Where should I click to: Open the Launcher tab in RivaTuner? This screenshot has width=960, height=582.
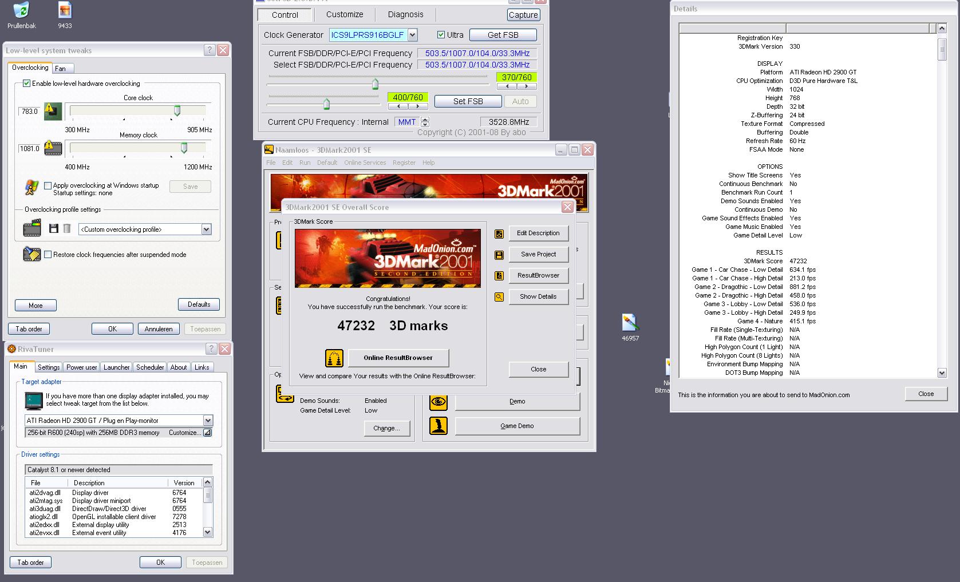tap(117, 367)
